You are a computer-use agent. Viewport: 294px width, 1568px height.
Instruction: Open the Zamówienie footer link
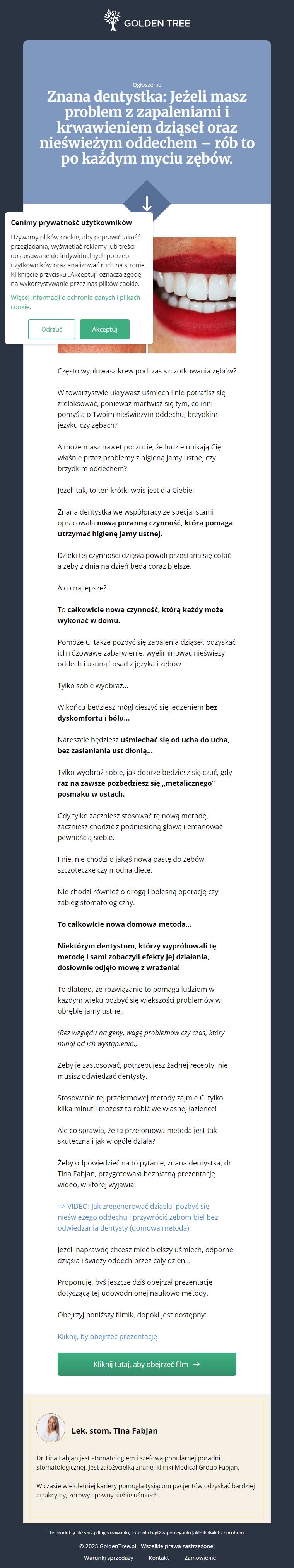pos(200,1558)
